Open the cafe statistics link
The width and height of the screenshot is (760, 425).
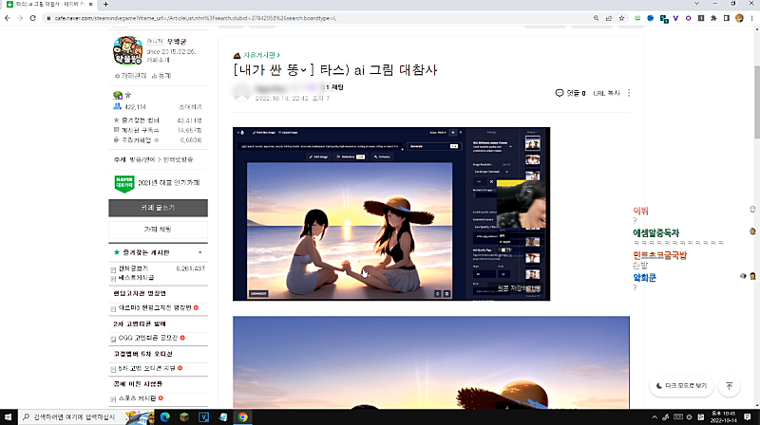[161, 76]
